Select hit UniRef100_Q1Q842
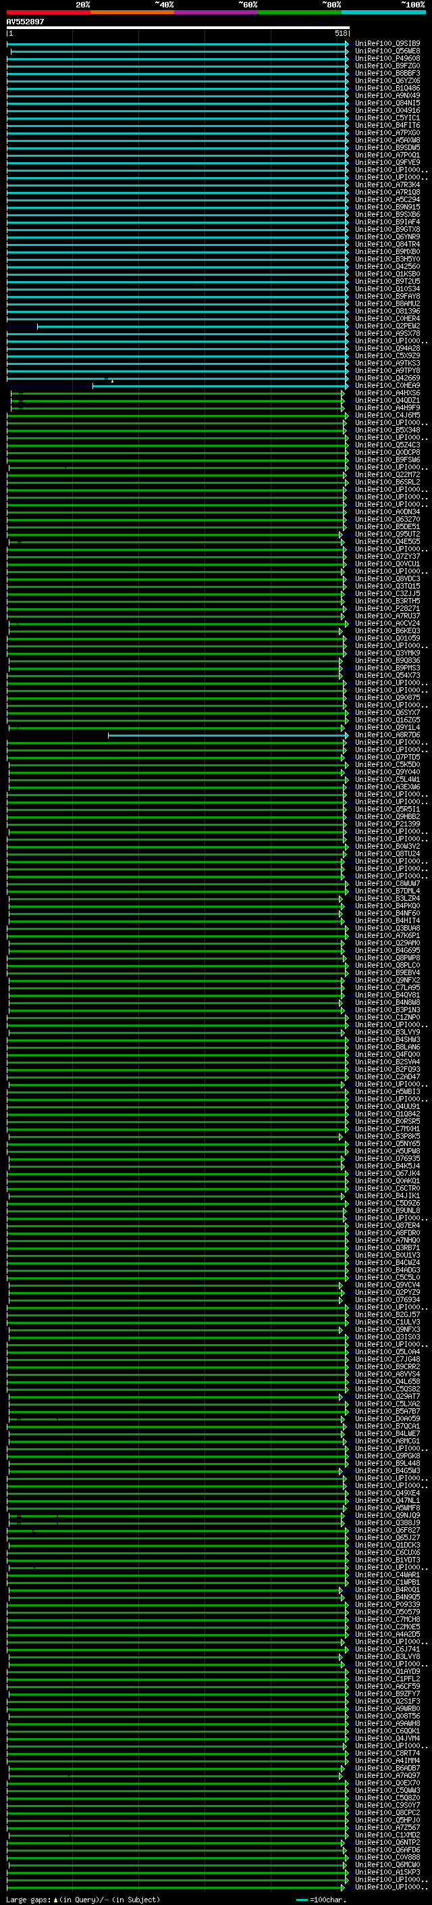 pos(387,1114)
